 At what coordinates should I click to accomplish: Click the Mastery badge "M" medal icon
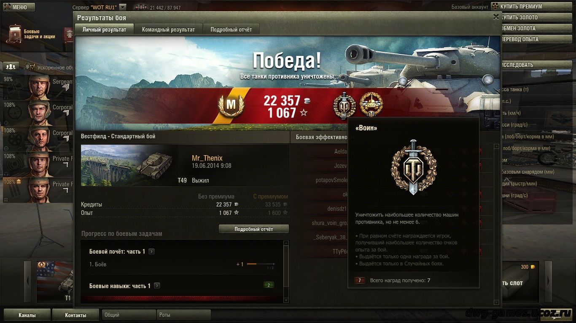[231, 106]
